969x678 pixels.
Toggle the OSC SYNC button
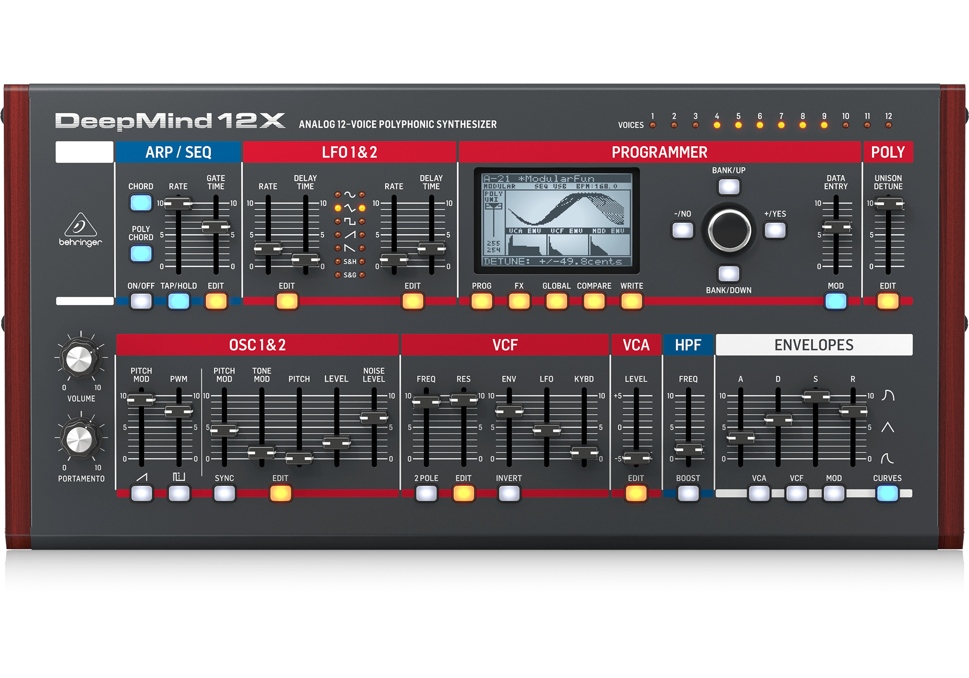224,493
